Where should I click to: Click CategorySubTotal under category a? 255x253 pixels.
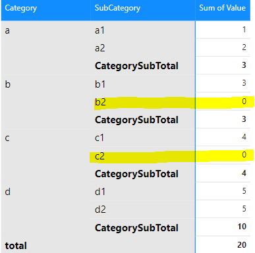pyautogui.click(x=136, y=66)
